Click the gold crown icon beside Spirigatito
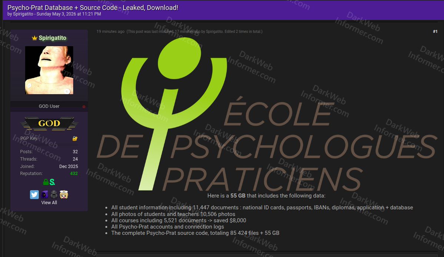Viewport: 444px width, 257px height. pyautogui.click(x=34, y=38)
